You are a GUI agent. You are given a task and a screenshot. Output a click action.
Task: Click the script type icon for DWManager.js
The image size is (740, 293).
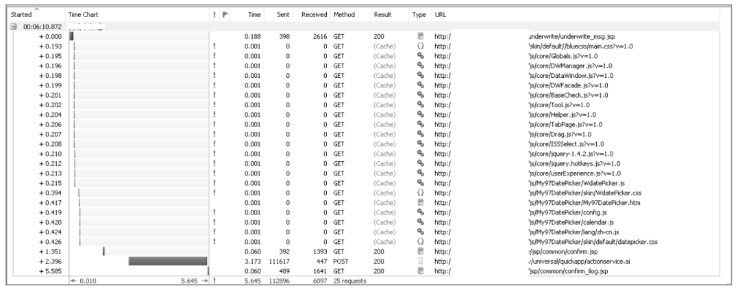point(421,66)
